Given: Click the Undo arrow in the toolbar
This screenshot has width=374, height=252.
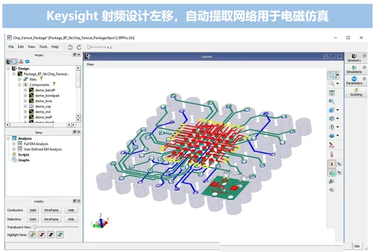Looking at the screenshot, I should coord(70,47).
